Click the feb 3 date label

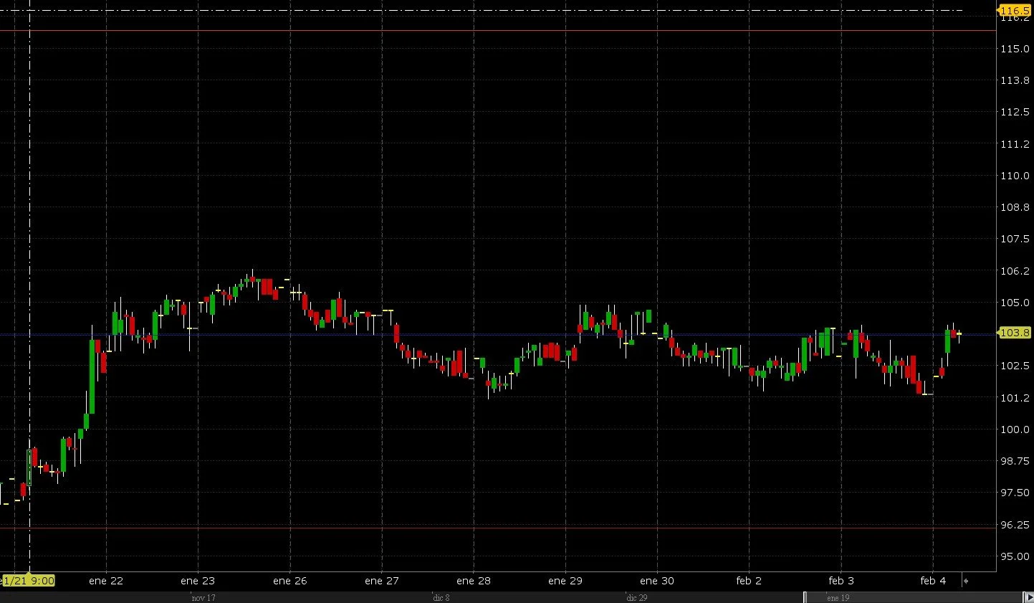pyautogui.click(x=841, y=581)
